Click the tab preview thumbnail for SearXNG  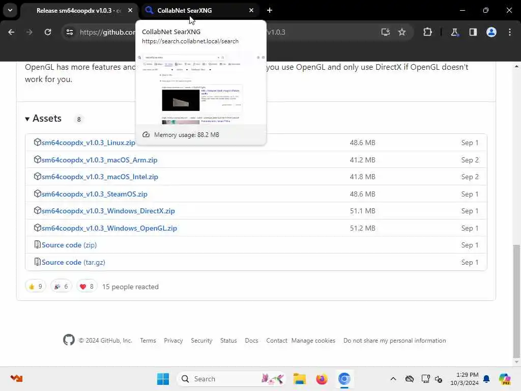[x=200, y=89]
